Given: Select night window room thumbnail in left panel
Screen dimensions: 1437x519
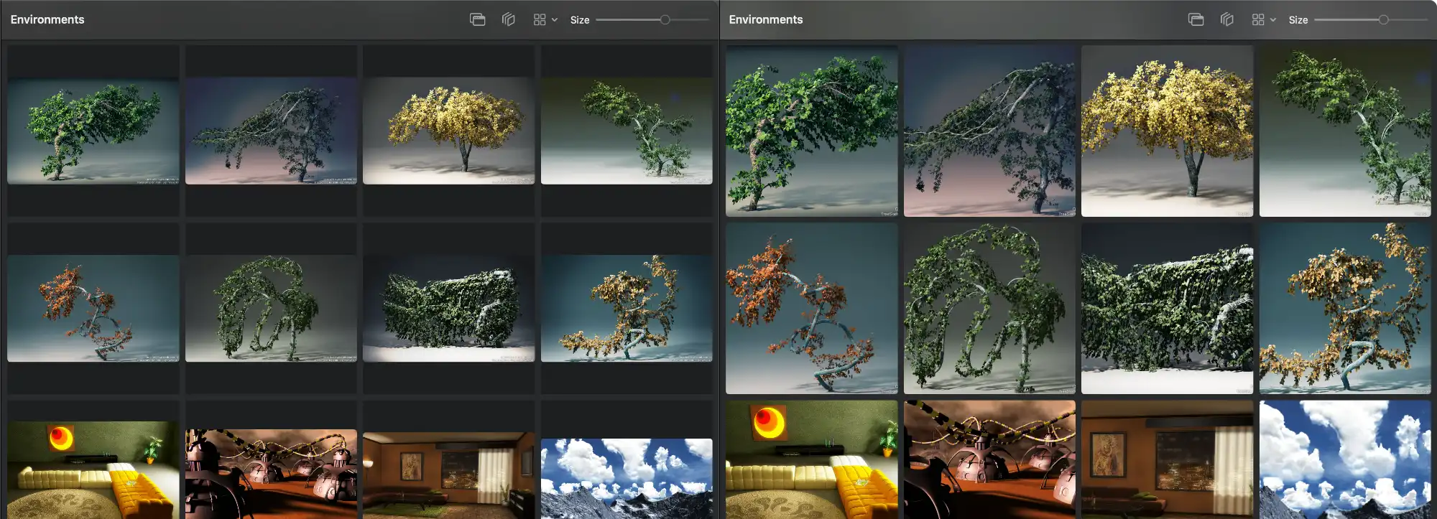Looking at the screenshot, I should [449, 475].
